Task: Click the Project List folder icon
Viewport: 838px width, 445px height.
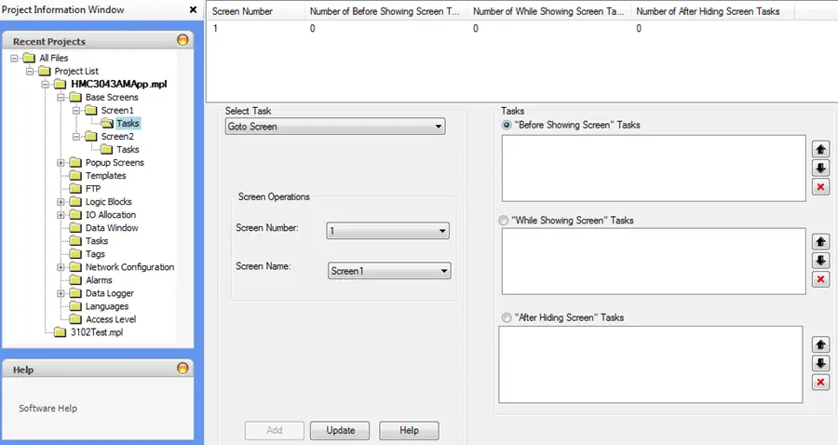Action: coord(45,71)
